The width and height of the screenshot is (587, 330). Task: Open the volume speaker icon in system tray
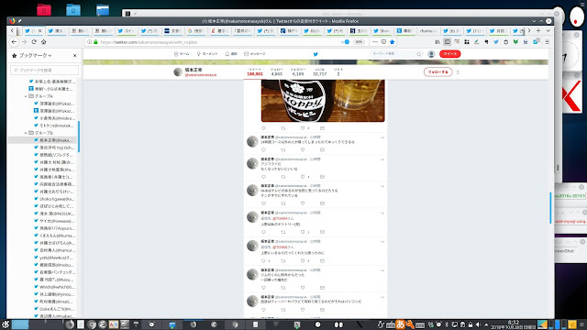(x=478, y=324)
